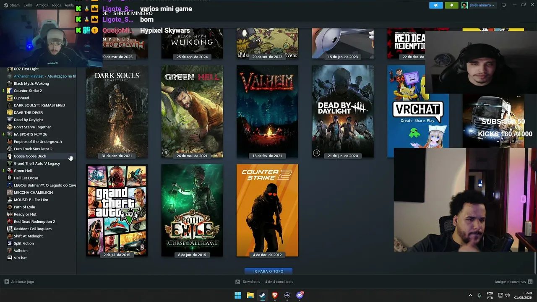
Task: Click the Grand Theft Auto V Legacy sidebar icon
Action: pos(10,163)
